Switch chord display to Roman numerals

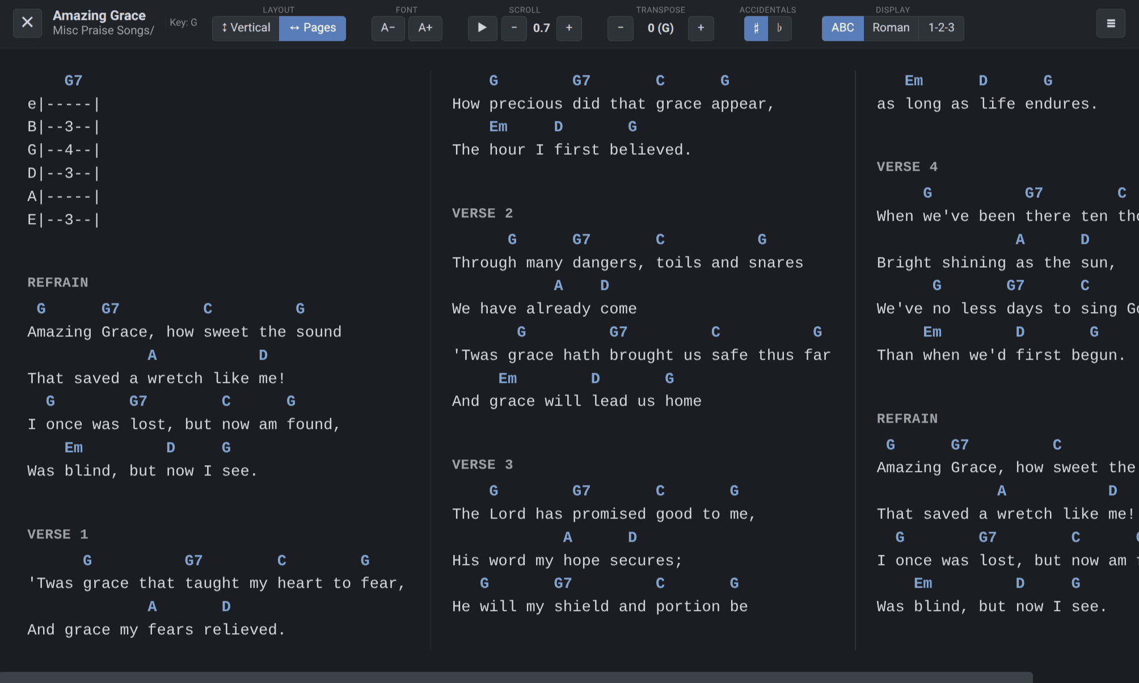tap(890, 27)
